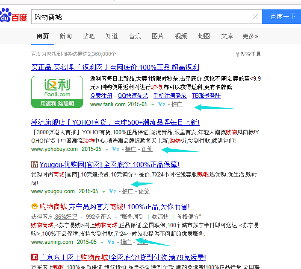The height and width of the screenshot is (269, 301).
Task: Go to the 知道 tab
Action: click(x=112, y=36)
